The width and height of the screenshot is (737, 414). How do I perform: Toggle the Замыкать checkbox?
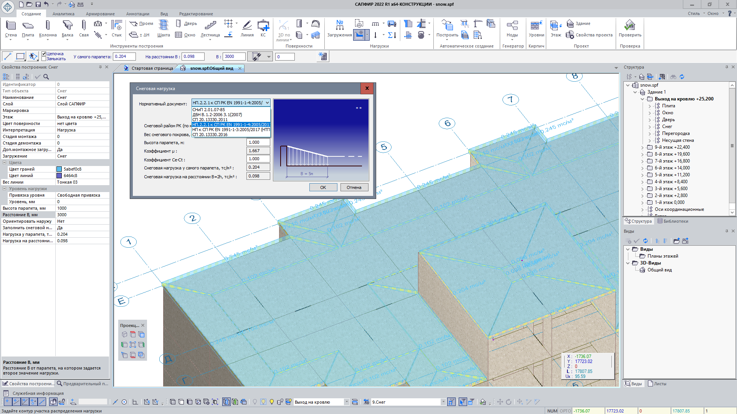pos(44,59)
